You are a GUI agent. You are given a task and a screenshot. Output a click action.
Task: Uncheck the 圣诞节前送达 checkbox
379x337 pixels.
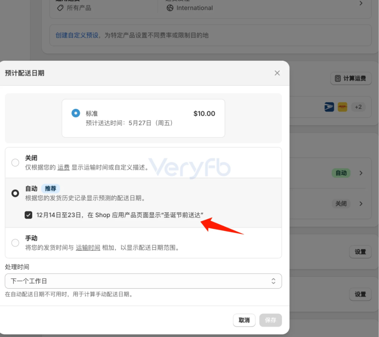(x=28, y=215)
